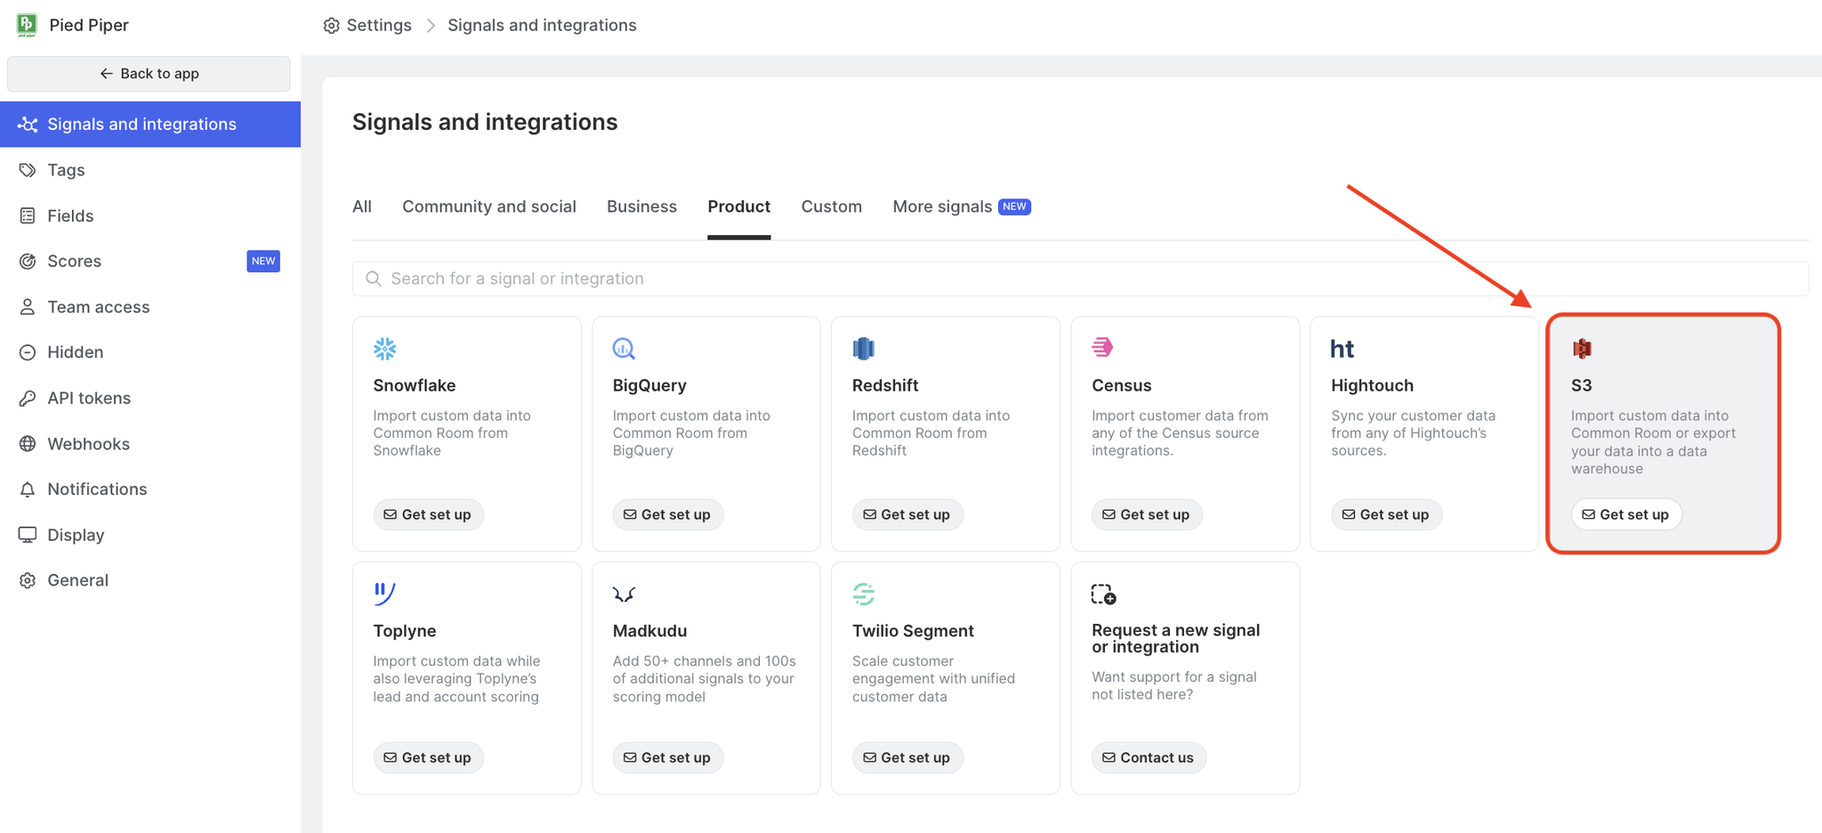
Task: Click Contact us for new integration
Action: [1149, 757]
